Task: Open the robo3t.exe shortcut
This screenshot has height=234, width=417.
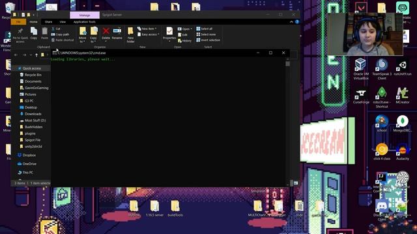Action: (x=382, y=97)
